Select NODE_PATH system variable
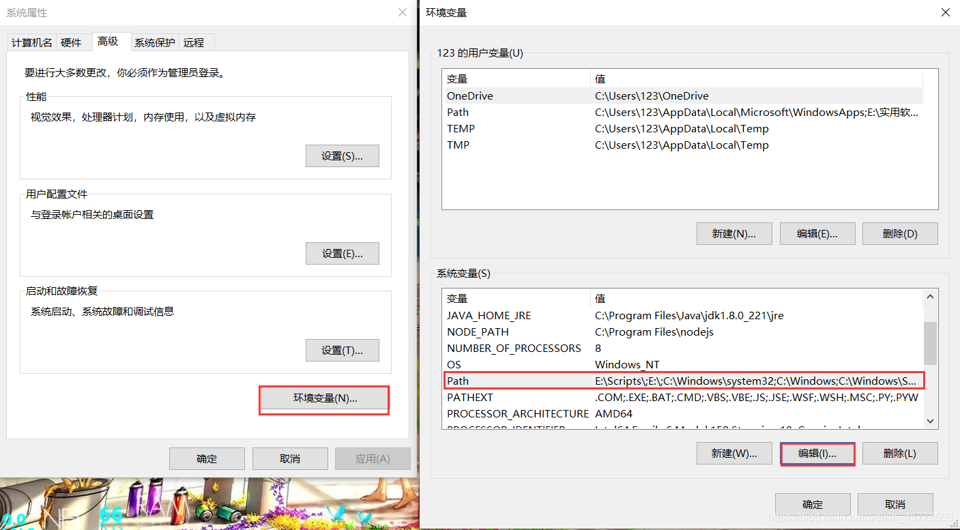Image resolution: width=960 pixels, height=530 pixels. tap(682, 332)
